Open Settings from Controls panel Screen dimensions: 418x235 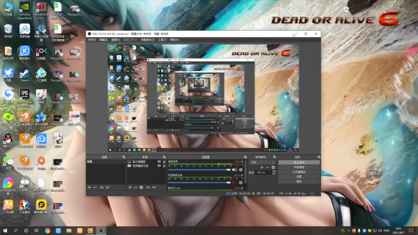[299, 177]
